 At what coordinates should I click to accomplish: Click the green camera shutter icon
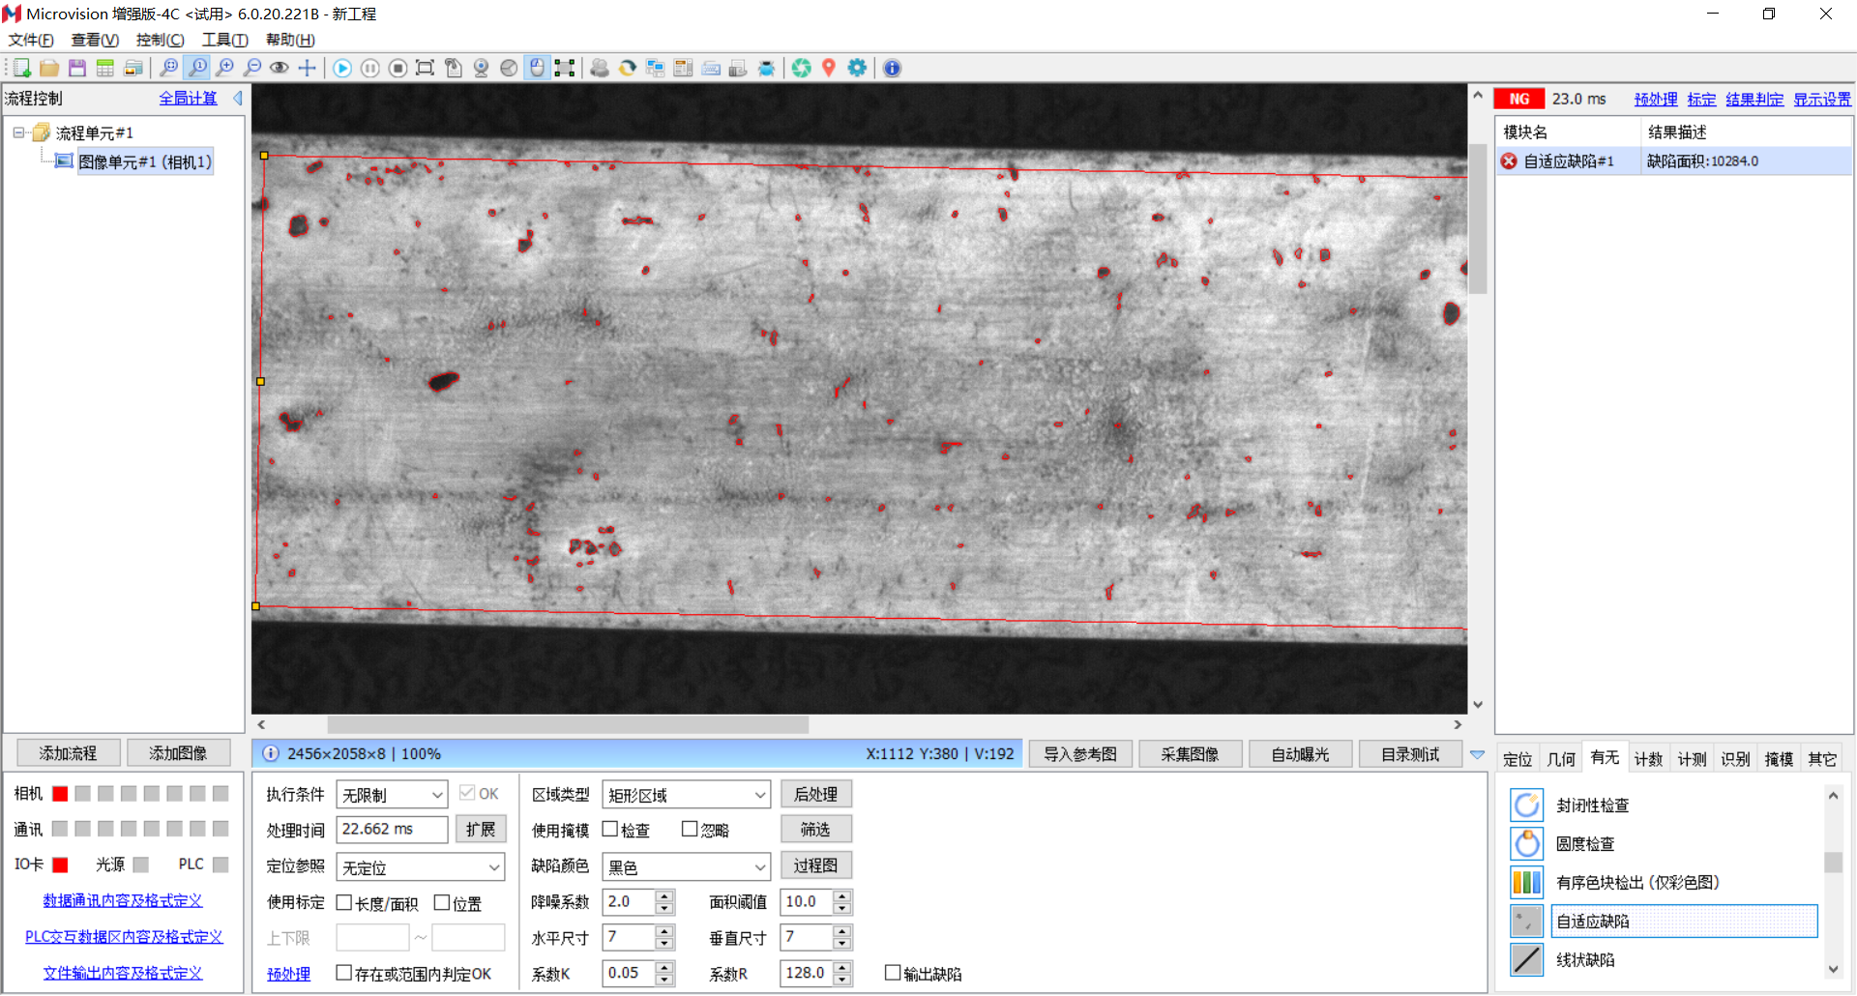802,68
